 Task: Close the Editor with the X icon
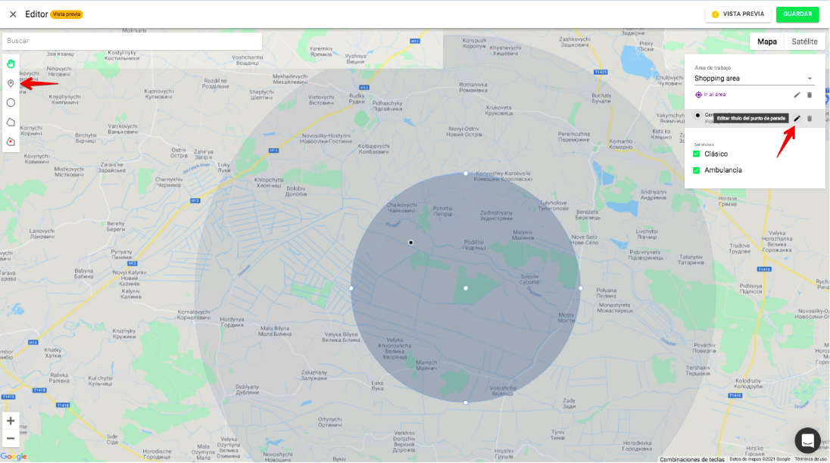tap(13, 14)
